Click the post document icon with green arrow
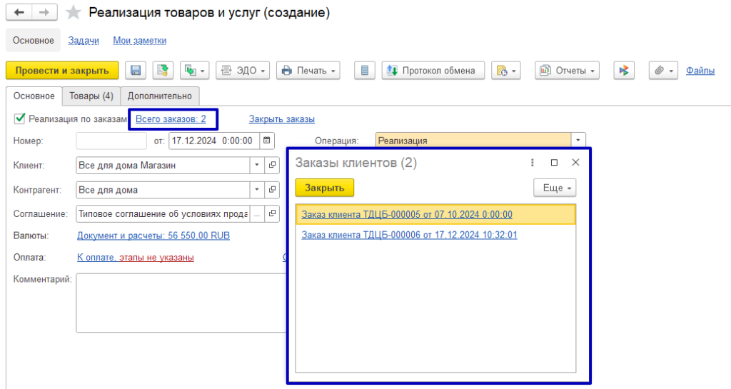This screenshot has height=389, width=731. [x=163, y=71]
